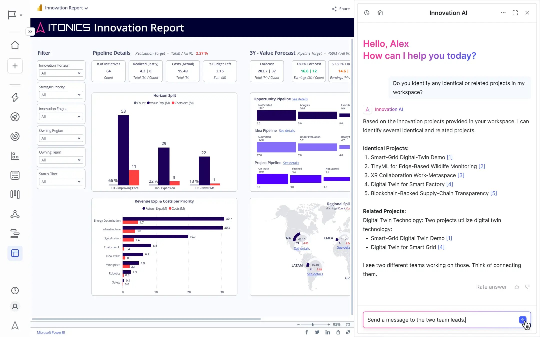Screen dimensions: 540x337
Task: Open Microsoft Power BI link
Action: [51, 333]
